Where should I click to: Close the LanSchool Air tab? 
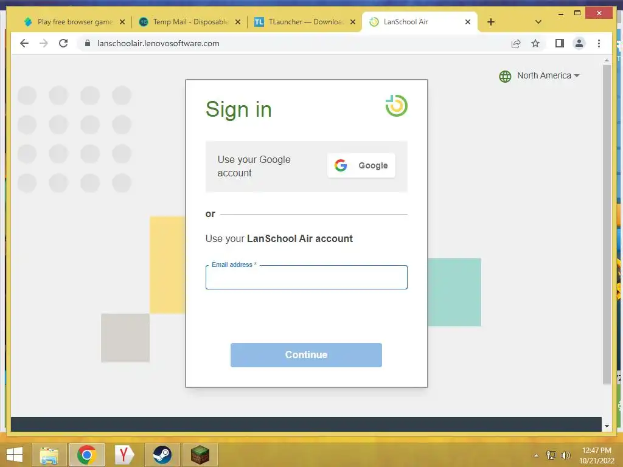pyautogui.click(x=468, y=22)
